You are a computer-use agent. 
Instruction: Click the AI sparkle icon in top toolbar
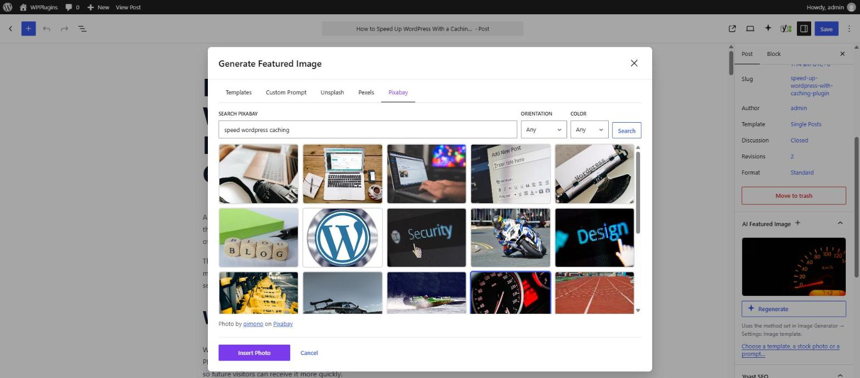(x=768, y=28)
